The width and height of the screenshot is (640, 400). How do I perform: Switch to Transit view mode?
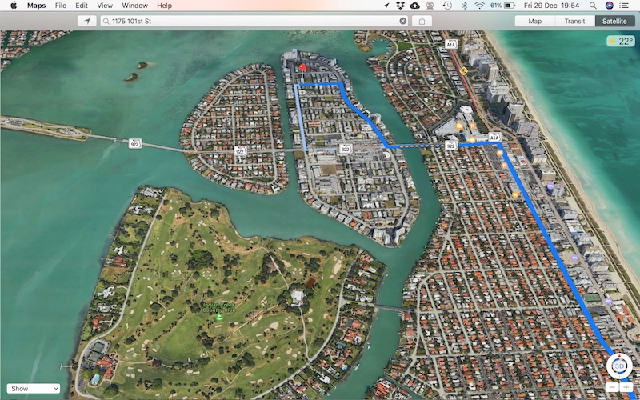(x=574, y=21)
